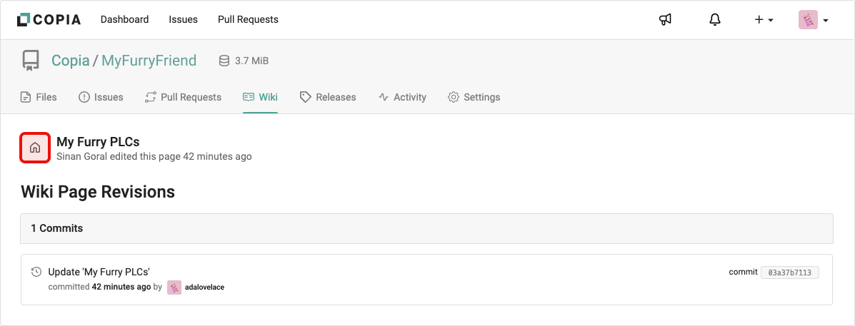
Task: Click the wiki home icon button
Action: point(35,148)
